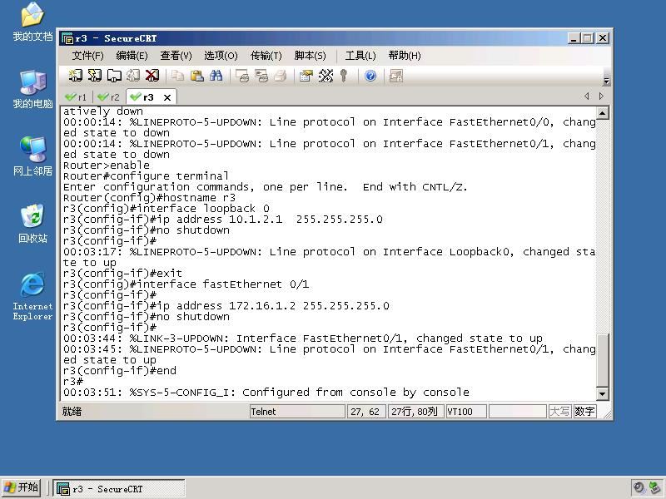Open the 编辑(E) menu
Image resolution: width=666 pixels, height=499 pixels.
(x=132, y=56)
